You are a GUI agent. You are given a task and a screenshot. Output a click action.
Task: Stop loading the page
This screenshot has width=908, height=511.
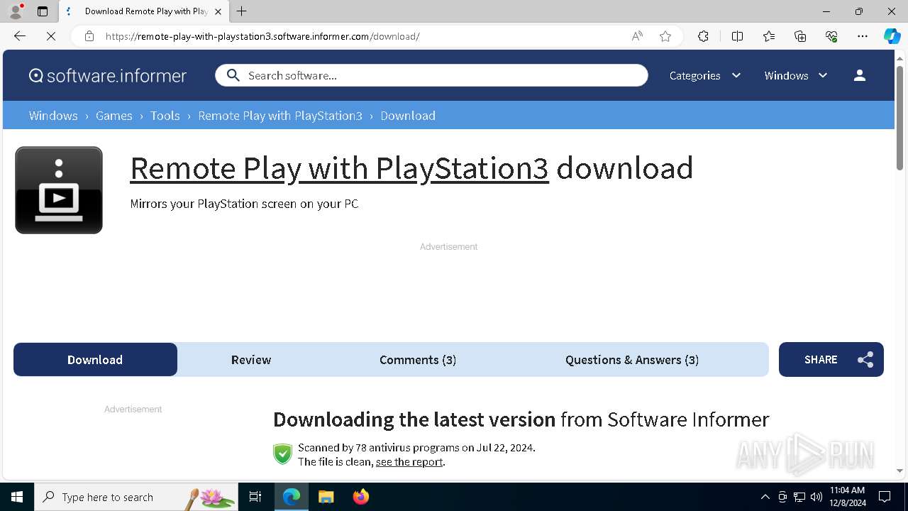pyautogui.click(x=51, y=36)
